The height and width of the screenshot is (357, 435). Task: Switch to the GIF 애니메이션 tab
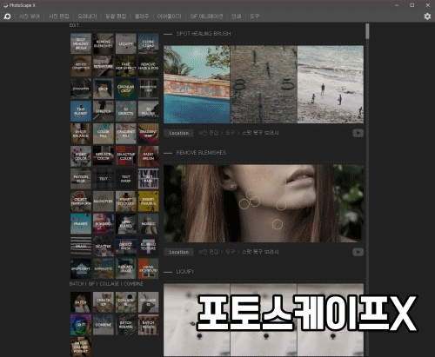pos(206,17)
